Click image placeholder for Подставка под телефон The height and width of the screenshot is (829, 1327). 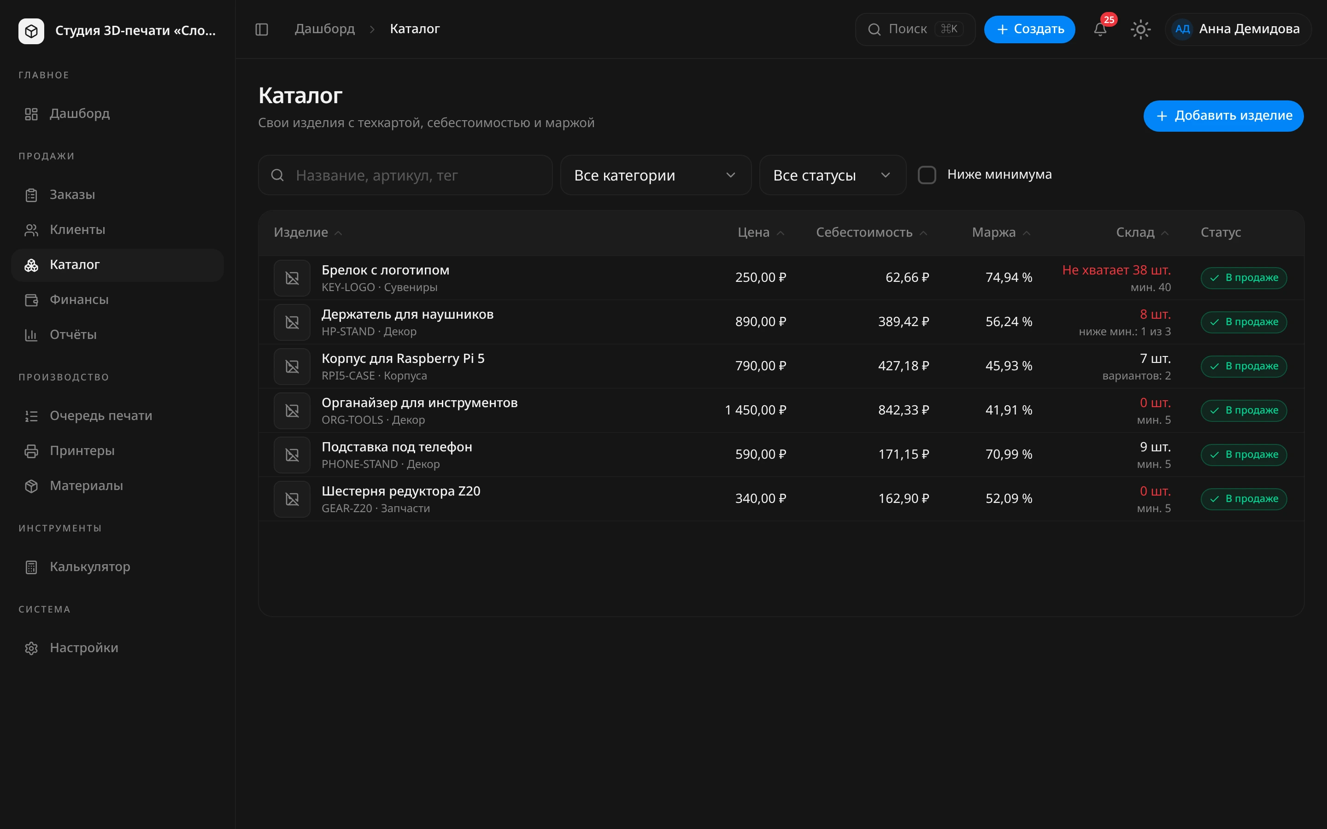292,455
